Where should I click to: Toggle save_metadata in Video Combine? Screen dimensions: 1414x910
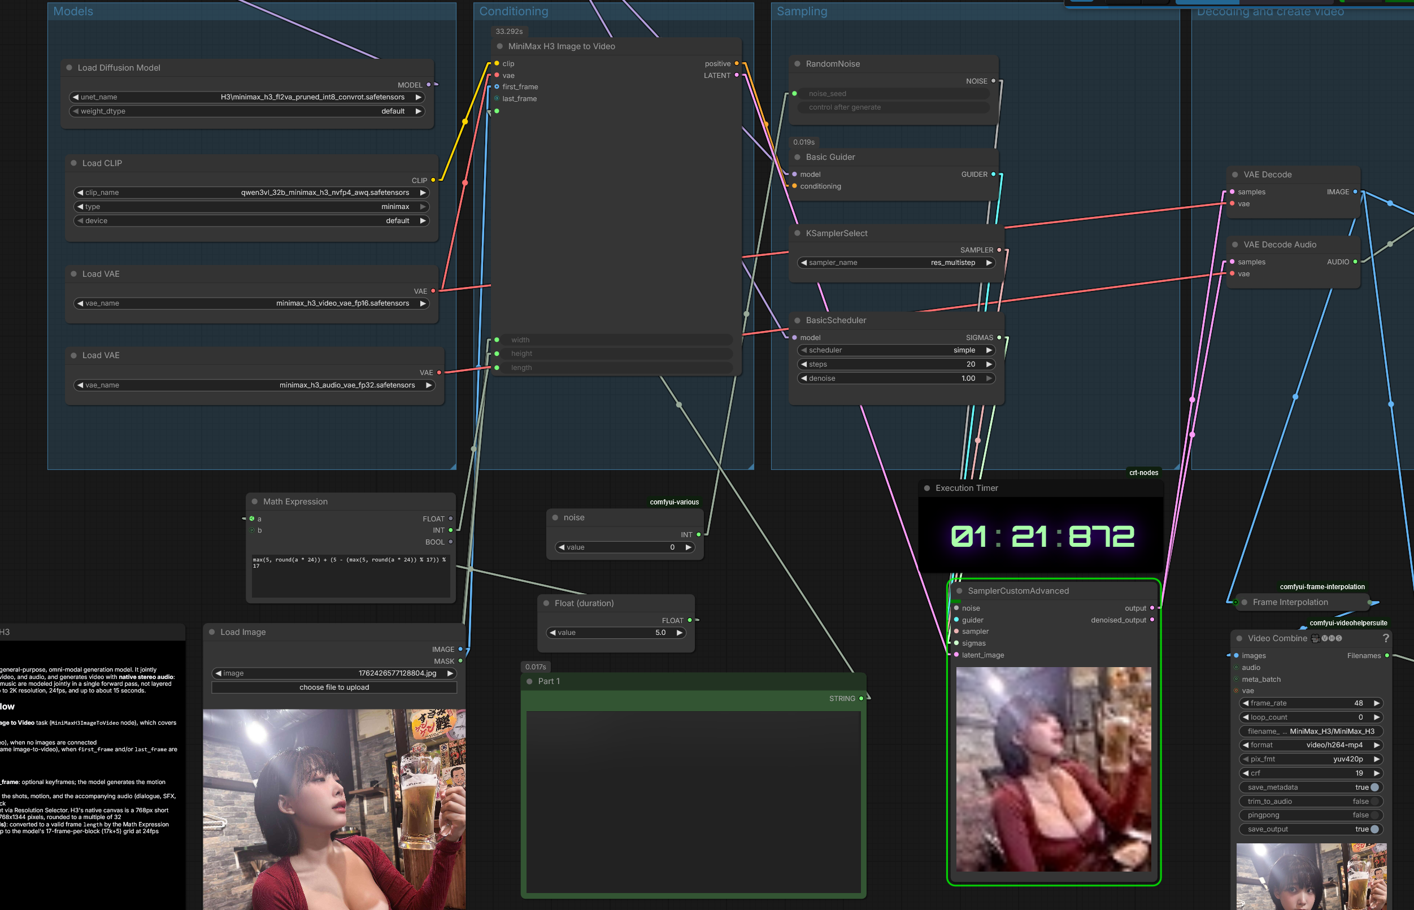[1311, 787]
